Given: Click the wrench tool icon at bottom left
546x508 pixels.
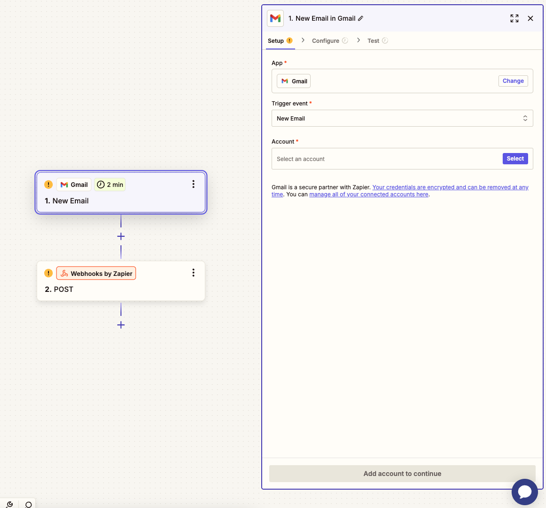Looking at the screenshot, I should pos(9,504).
